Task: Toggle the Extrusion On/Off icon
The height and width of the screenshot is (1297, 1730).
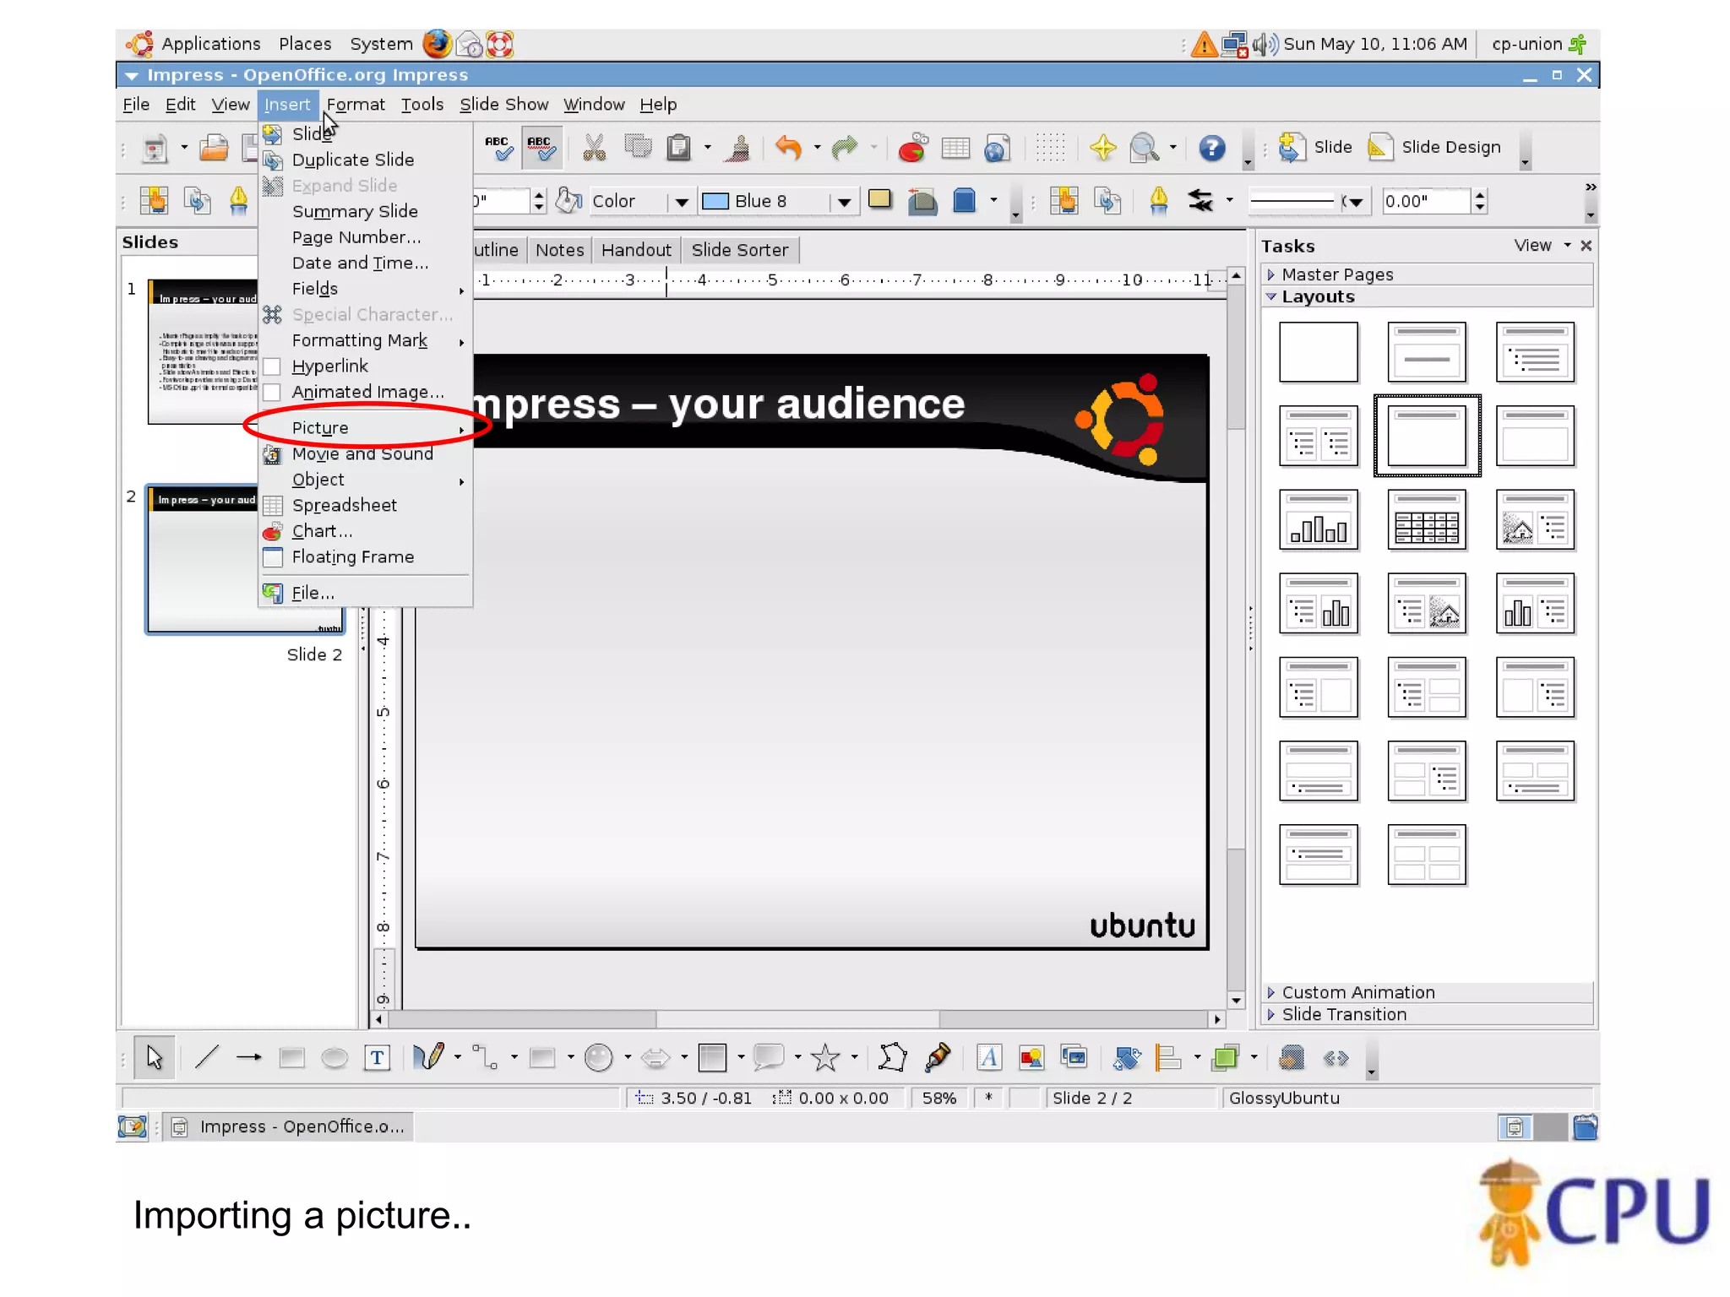Action: click(1291, 1057)
